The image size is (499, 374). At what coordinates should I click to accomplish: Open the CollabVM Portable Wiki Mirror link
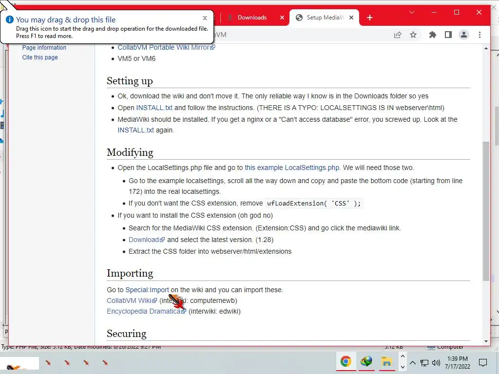(166, 47)
